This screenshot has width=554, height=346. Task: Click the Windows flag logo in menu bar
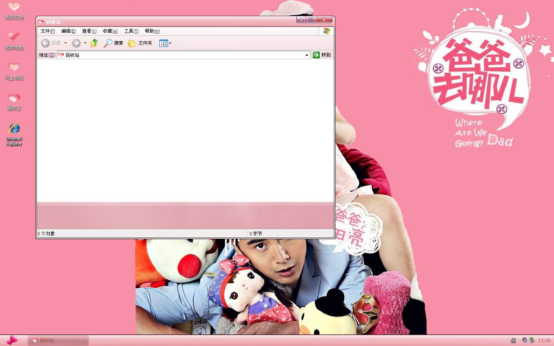(327, 31)
